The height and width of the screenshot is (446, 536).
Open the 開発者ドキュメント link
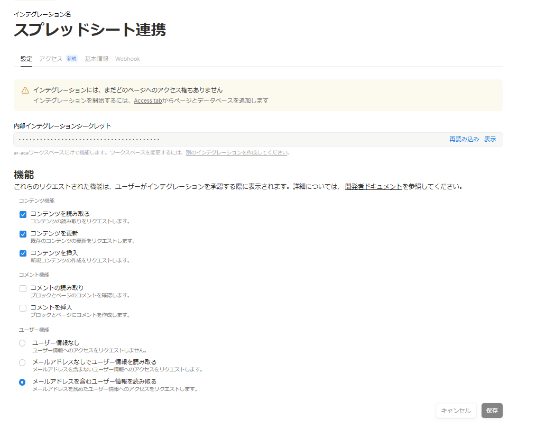click(373, 187)
